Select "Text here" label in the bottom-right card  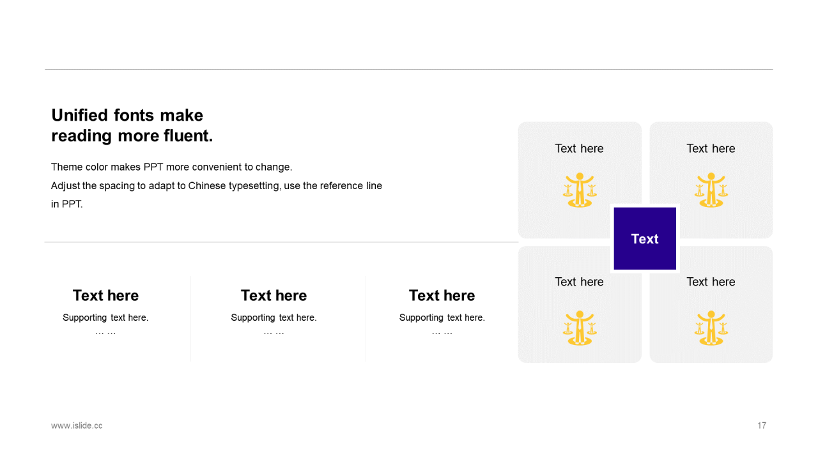711,282
